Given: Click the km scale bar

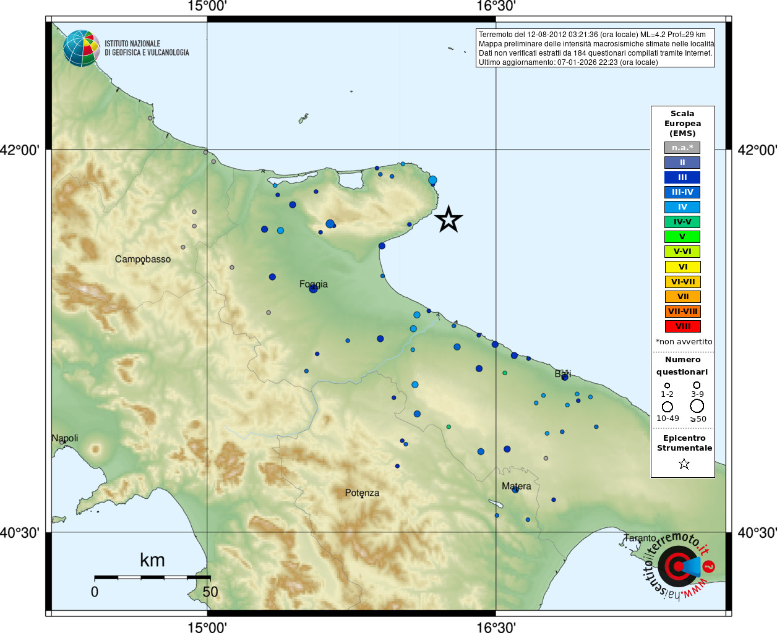Looking at the screenshot, I should coord(152,577).
